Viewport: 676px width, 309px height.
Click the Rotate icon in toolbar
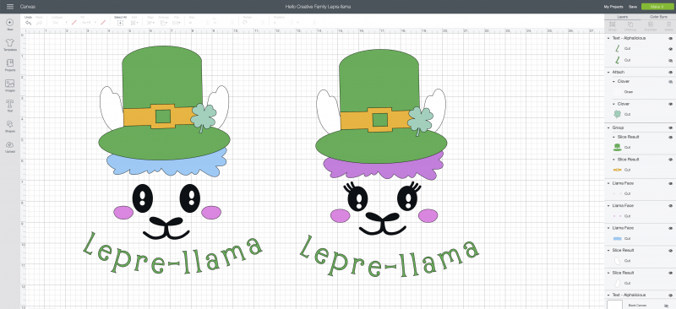[245, 23]
